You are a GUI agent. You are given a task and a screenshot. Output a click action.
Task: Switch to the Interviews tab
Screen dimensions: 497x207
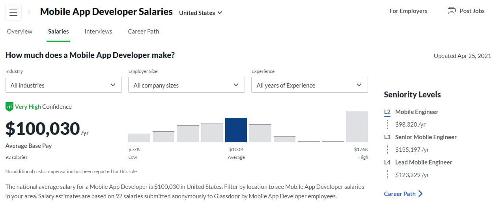tap(98, 32)
